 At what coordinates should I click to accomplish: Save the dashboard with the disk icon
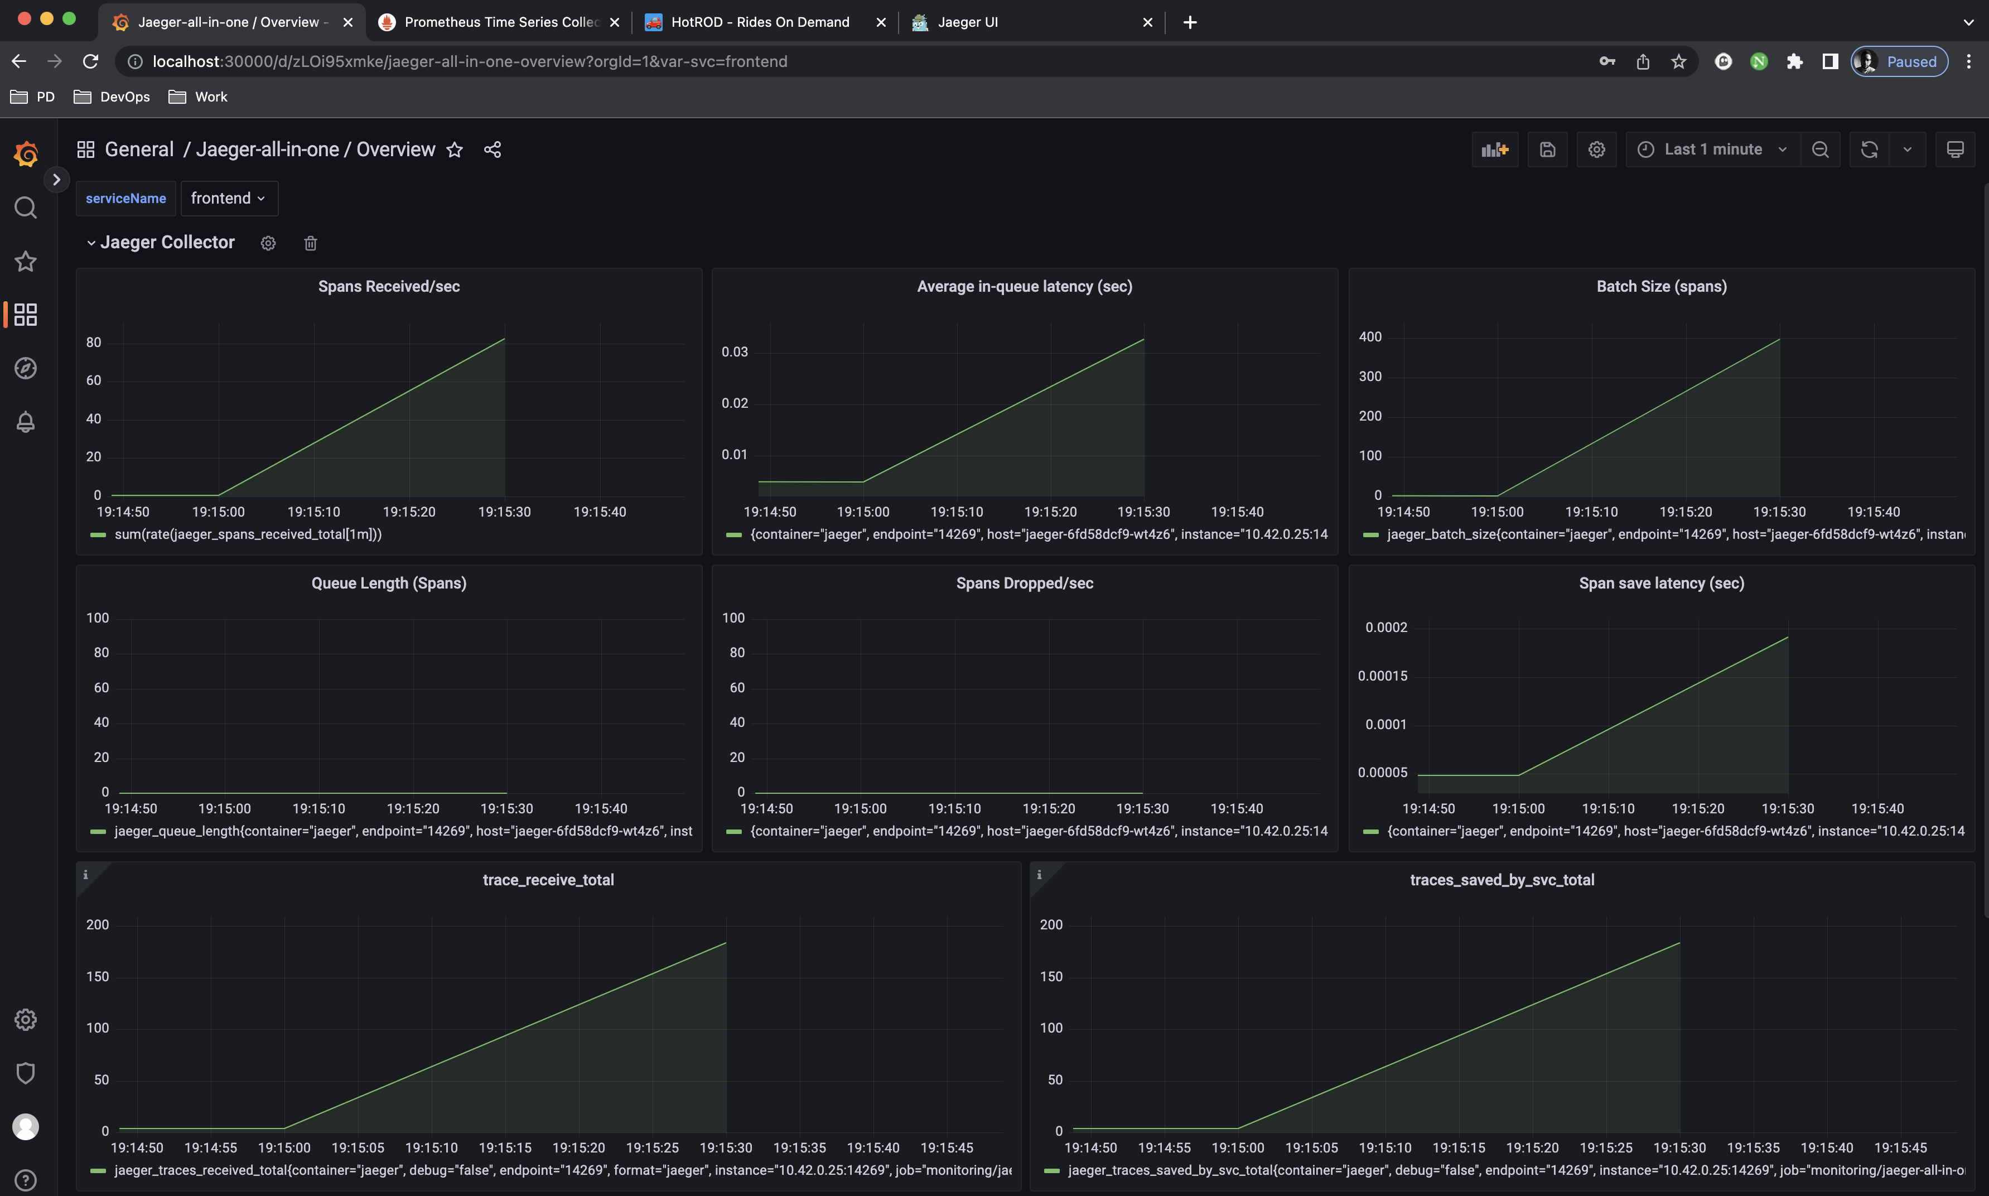tap(1547, 150)
